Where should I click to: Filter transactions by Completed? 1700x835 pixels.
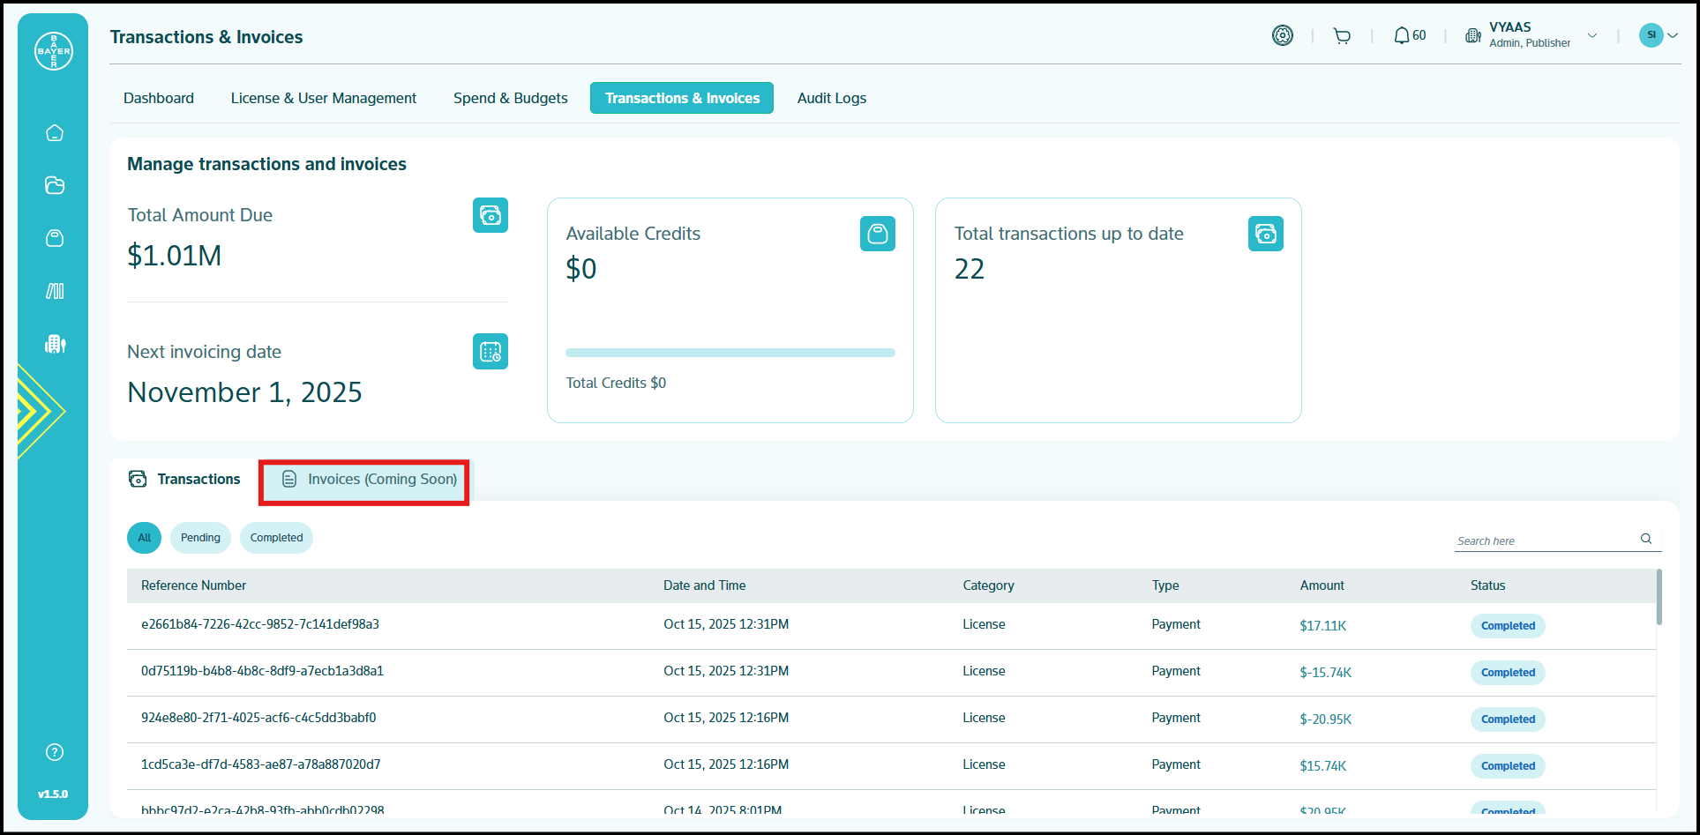276,538
